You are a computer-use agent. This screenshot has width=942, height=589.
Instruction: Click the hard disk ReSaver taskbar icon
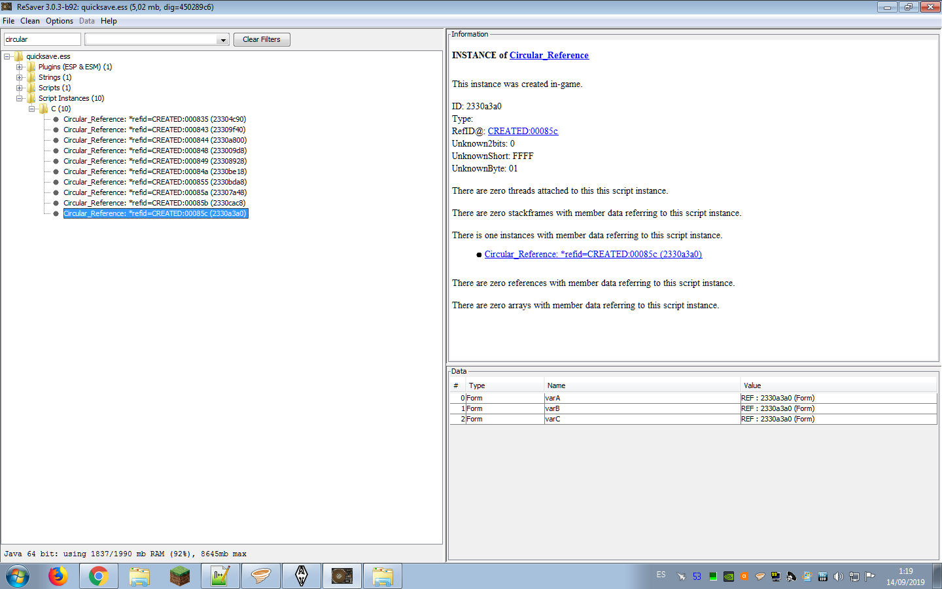[342, 576]
